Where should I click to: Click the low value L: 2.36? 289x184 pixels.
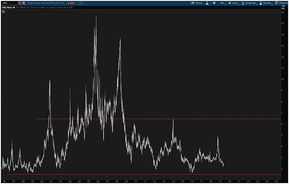49,7
